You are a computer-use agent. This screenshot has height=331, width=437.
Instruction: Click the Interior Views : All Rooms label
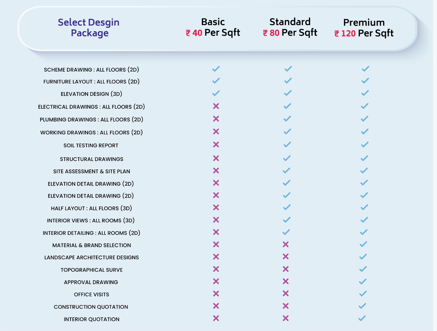91,220
